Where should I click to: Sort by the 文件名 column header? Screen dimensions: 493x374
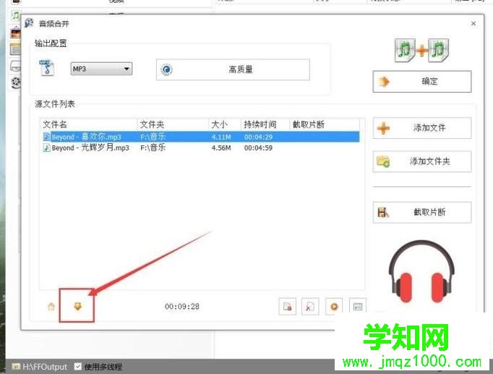(89, 124)
